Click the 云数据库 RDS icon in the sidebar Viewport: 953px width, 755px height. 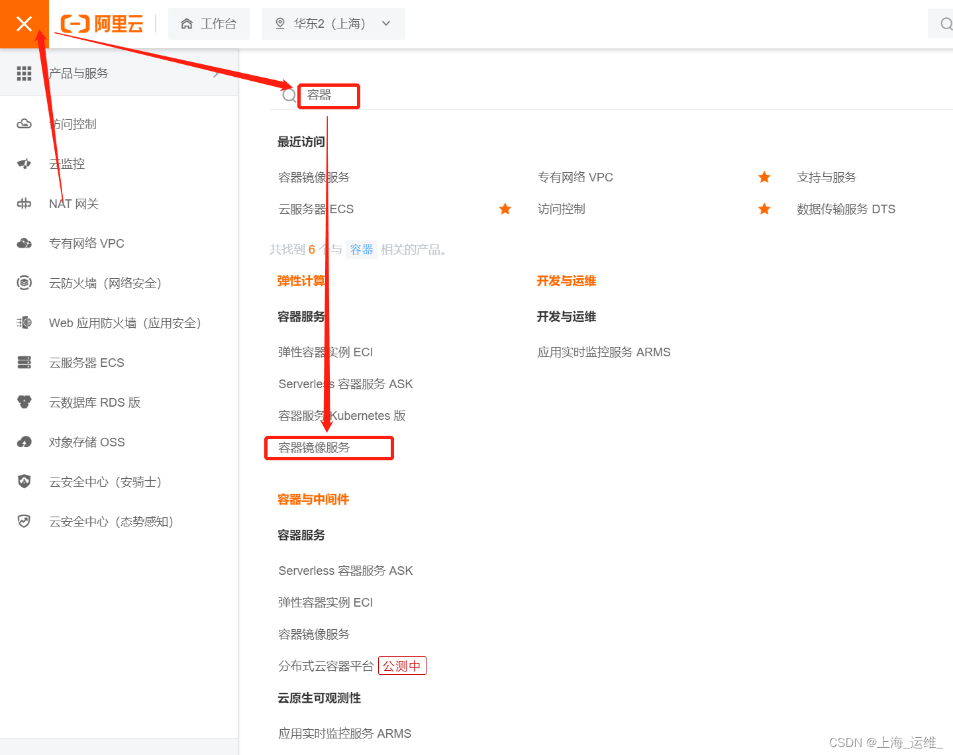[24, 402]
